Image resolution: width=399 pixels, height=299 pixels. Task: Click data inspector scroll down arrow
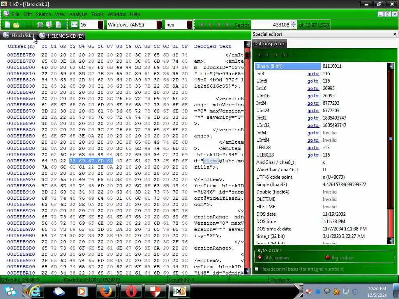[x=390, y=240]
